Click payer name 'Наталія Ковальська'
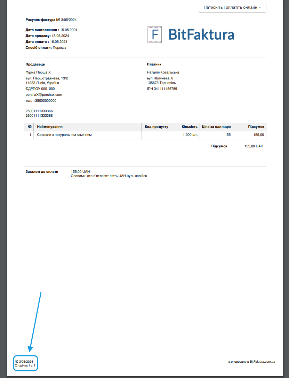The width and height of the screenshot is (289, 378). pos(163,72)
